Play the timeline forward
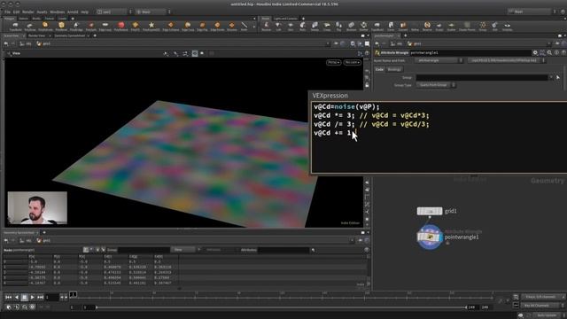 pos(32,298)
